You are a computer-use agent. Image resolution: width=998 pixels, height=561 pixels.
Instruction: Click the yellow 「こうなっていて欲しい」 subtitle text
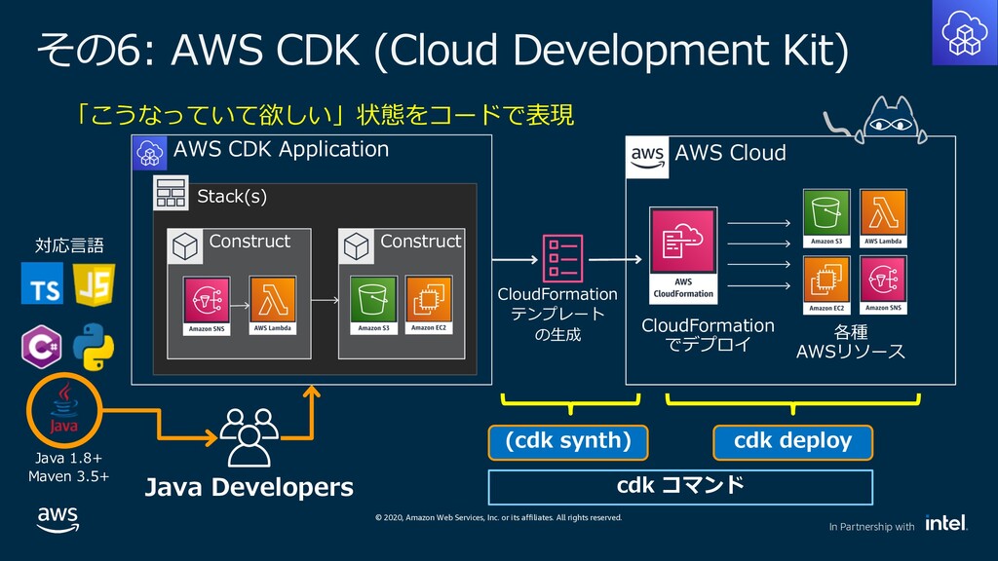(x=325, y=115)
